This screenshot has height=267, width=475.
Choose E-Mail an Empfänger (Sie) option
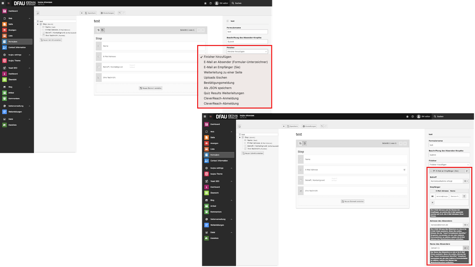(222, 67)
